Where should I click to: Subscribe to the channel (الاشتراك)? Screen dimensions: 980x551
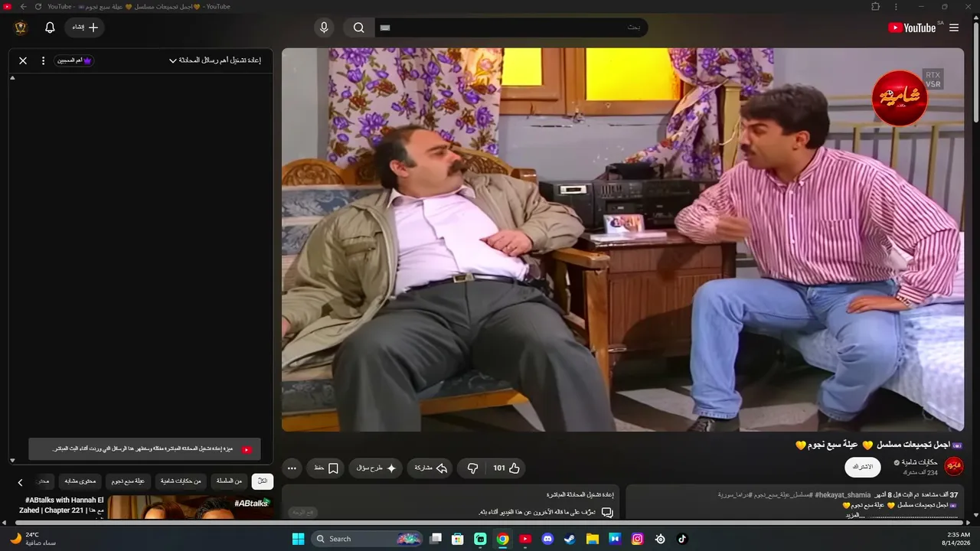tap(863, 467)
